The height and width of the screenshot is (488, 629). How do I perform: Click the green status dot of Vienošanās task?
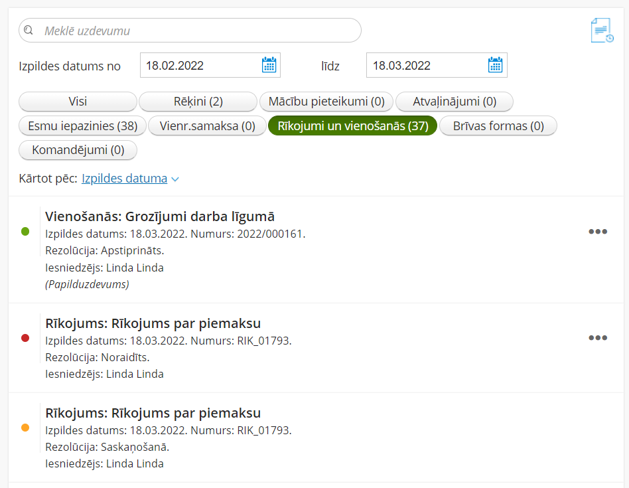coord(25,232)
